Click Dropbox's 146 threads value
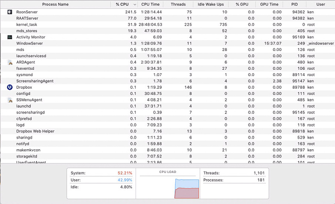 188,87
